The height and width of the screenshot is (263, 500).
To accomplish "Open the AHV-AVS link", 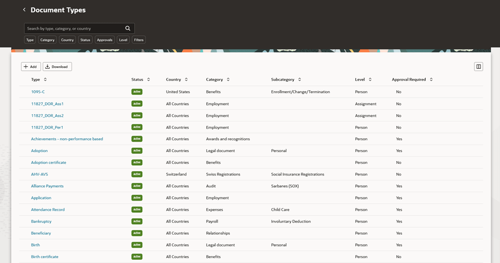I will click(40, 174).
